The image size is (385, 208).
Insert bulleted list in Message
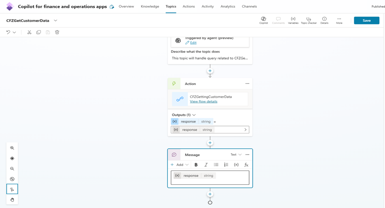216,165
